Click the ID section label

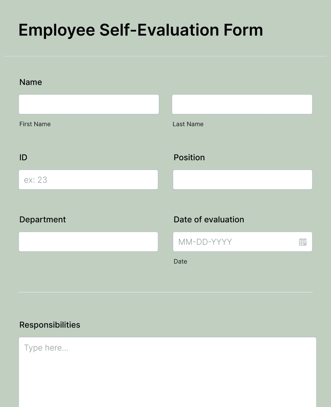point(23,157)
